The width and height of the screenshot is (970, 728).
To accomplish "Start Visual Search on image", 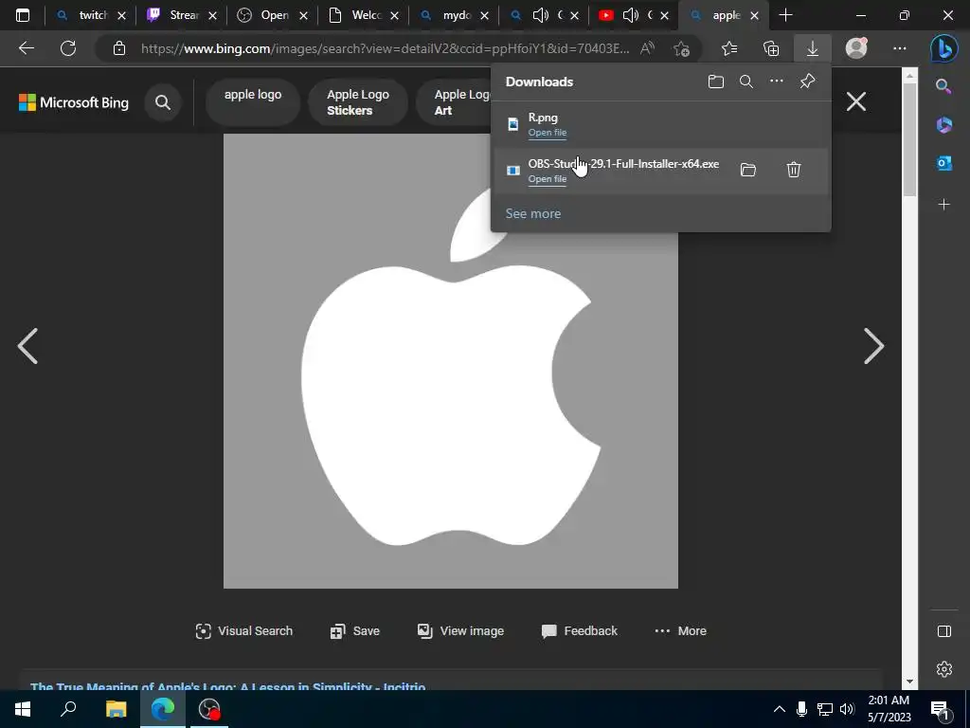I will point(243,630).
